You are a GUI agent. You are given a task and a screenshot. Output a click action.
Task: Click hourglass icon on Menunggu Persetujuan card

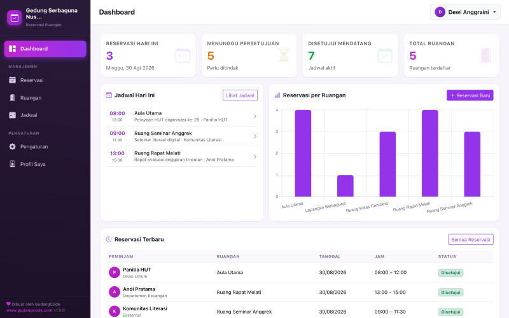point(284,55)
